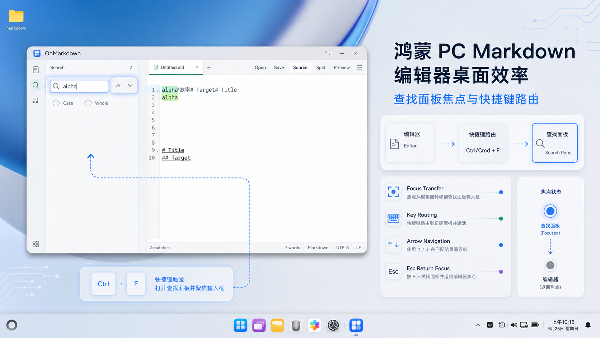
Task: Open the colorful gallery app in dock
Action: [315, 325]
